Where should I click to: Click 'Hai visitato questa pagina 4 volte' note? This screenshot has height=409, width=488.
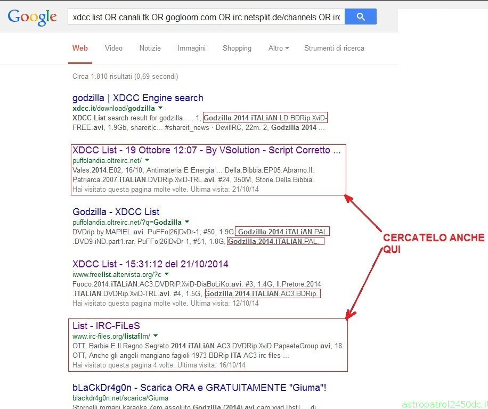pos(124,365)
